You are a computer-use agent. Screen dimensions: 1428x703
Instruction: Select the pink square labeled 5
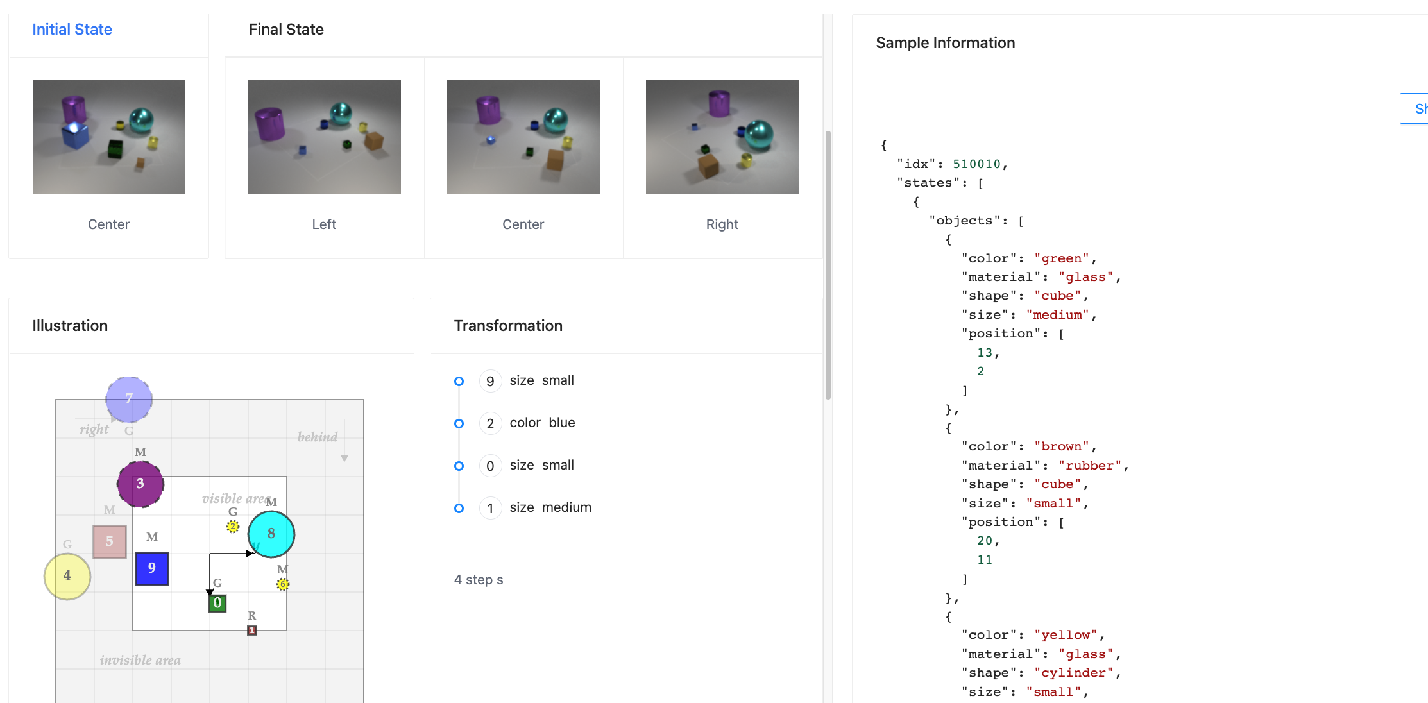point(110,541)
